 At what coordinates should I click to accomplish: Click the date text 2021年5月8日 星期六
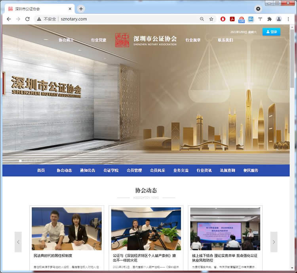(x=244, y=32)
